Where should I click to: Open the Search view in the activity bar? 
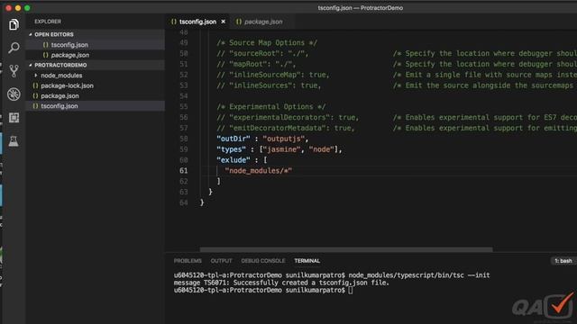click(x=14, y=48)
